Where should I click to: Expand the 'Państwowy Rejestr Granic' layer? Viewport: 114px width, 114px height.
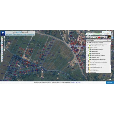pyautogui.click(x=87, y=49)
